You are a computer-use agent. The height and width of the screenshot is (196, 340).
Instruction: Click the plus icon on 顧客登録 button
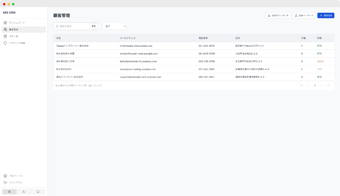click(x=321, y=16)
